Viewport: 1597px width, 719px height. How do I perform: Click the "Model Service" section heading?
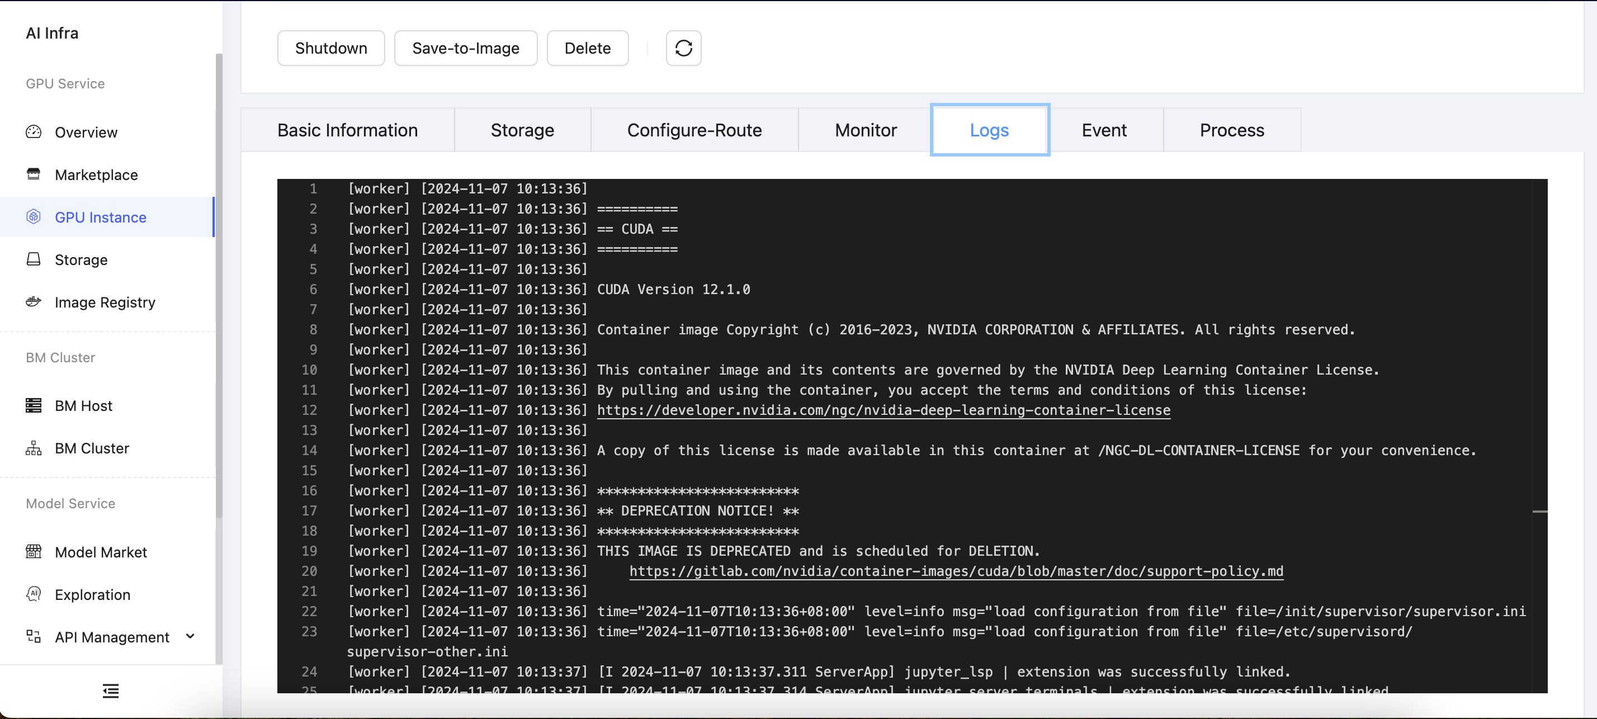[x=70, y=503]
